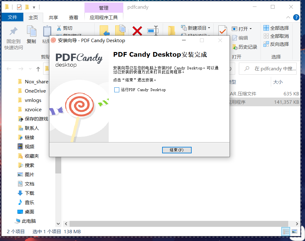Click the 剪切 scissors button

click(65, 28)
